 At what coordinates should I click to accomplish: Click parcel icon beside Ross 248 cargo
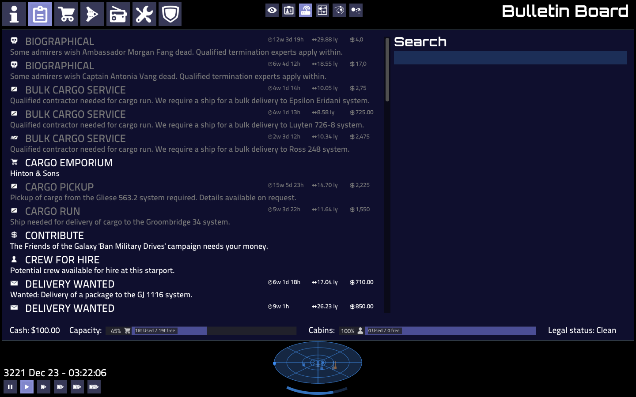[x=14, y=138]
